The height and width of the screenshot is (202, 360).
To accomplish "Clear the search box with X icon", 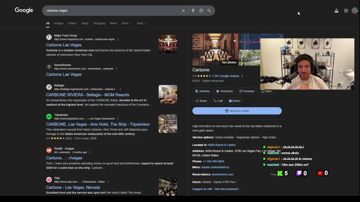I will click(x=183, y=11).
